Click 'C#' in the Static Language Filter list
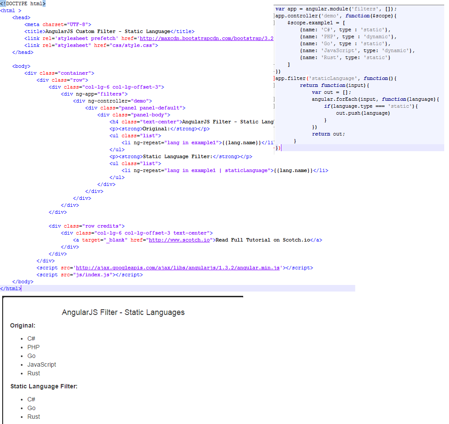 pyautogui.click(x=31, y=399)
